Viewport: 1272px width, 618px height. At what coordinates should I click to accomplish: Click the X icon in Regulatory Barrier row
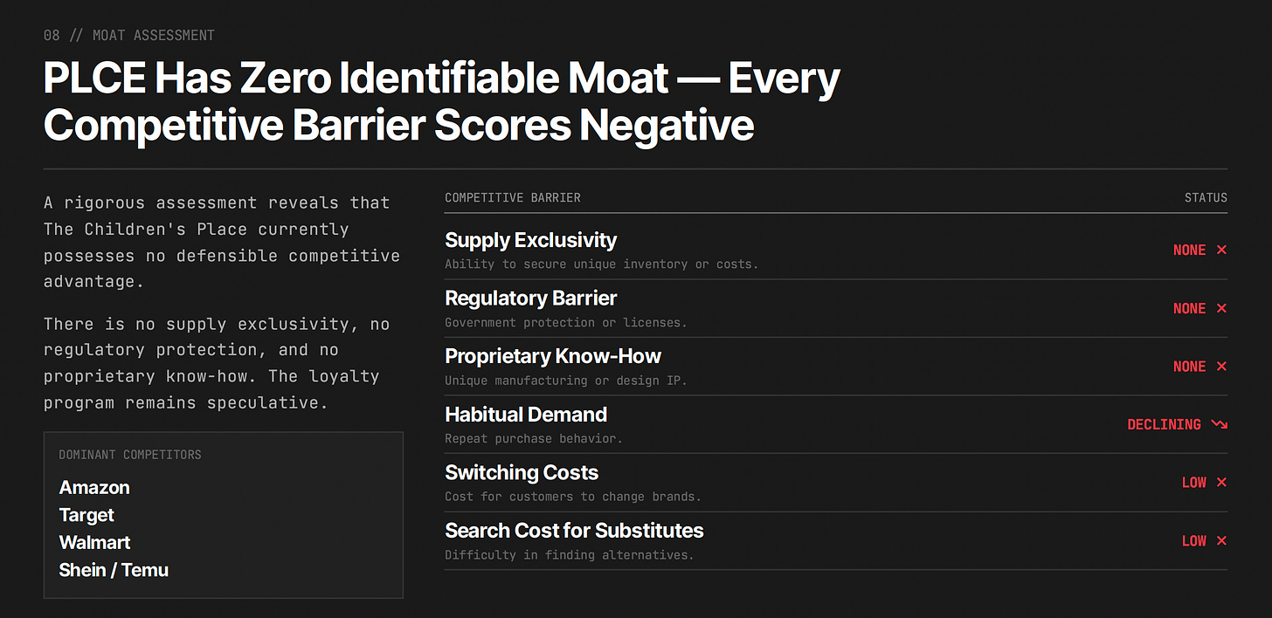1221,308
